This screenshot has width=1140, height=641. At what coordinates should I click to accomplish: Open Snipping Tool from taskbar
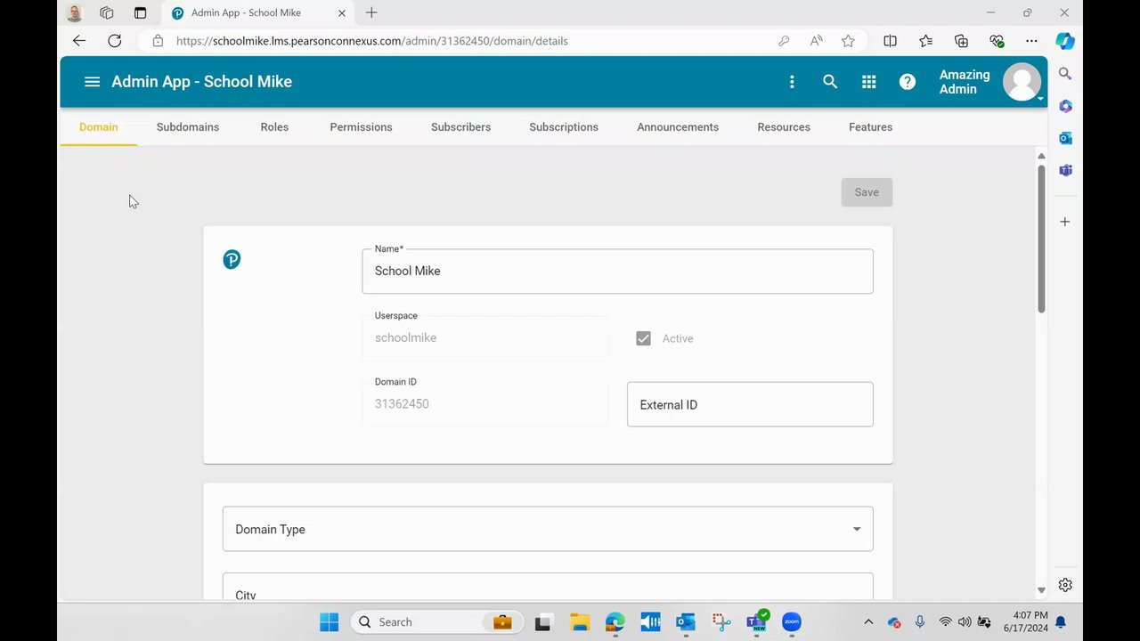coord(721,622)
